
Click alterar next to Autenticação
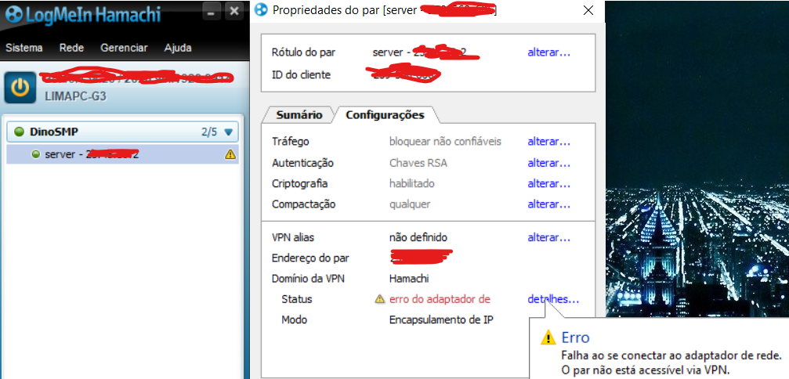(549, 163)
